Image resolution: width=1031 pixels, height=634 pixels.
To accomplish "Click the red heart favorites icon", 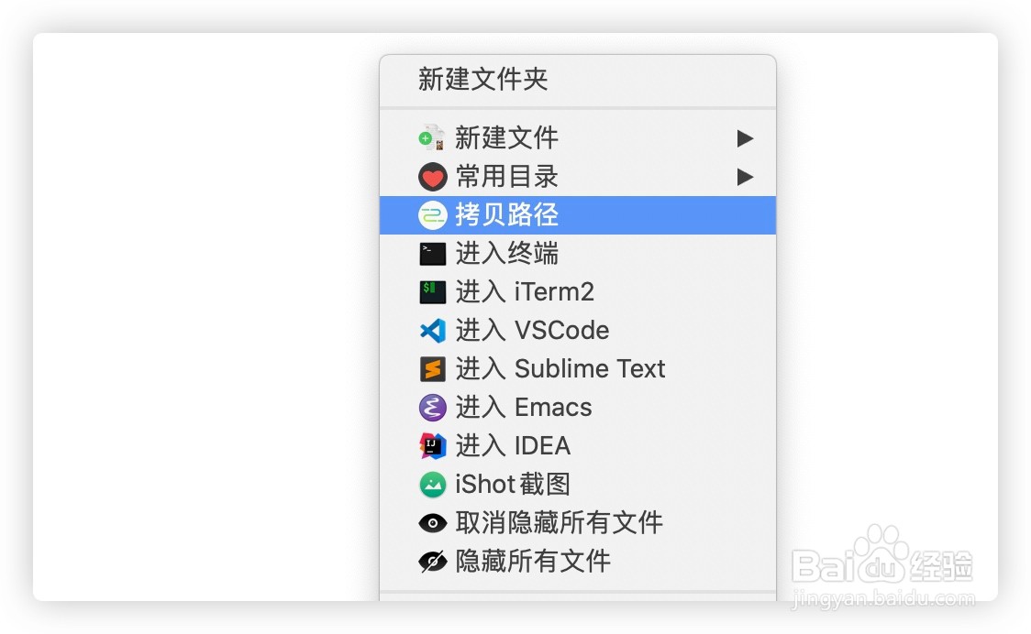I will [432, 177].
